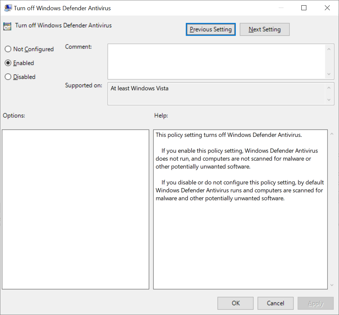Select the Enabled radio button
This screenshot has height=315, width=339.
(x=8, y=63)
